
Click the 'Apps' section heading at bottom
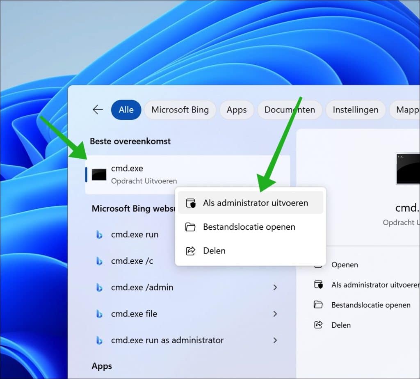point(102,366)
